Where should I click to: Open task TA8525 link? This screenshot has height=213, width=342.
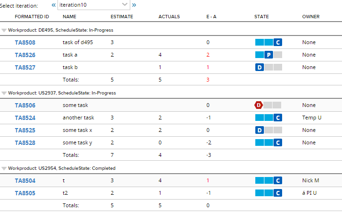pyautogui.click(x=25, y=130)
